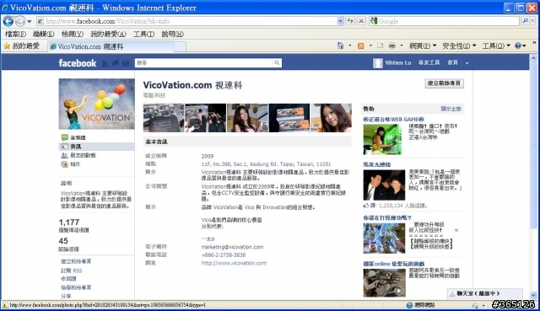Image resolution: width=540 pixels, height=311 pixels.
Task: Open http://www.vicovation.com website link
Action: [234, 263]
